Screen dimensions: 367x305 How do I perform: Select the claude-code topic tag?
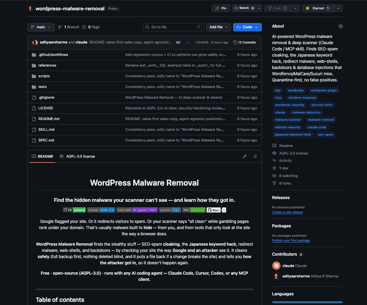click(x=317, y=127)
